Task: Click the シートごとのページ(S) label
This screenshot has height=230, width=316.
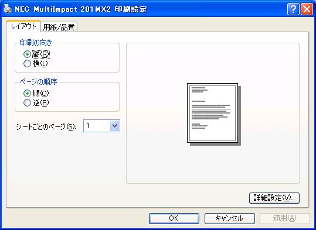Action: pos(46,127)
